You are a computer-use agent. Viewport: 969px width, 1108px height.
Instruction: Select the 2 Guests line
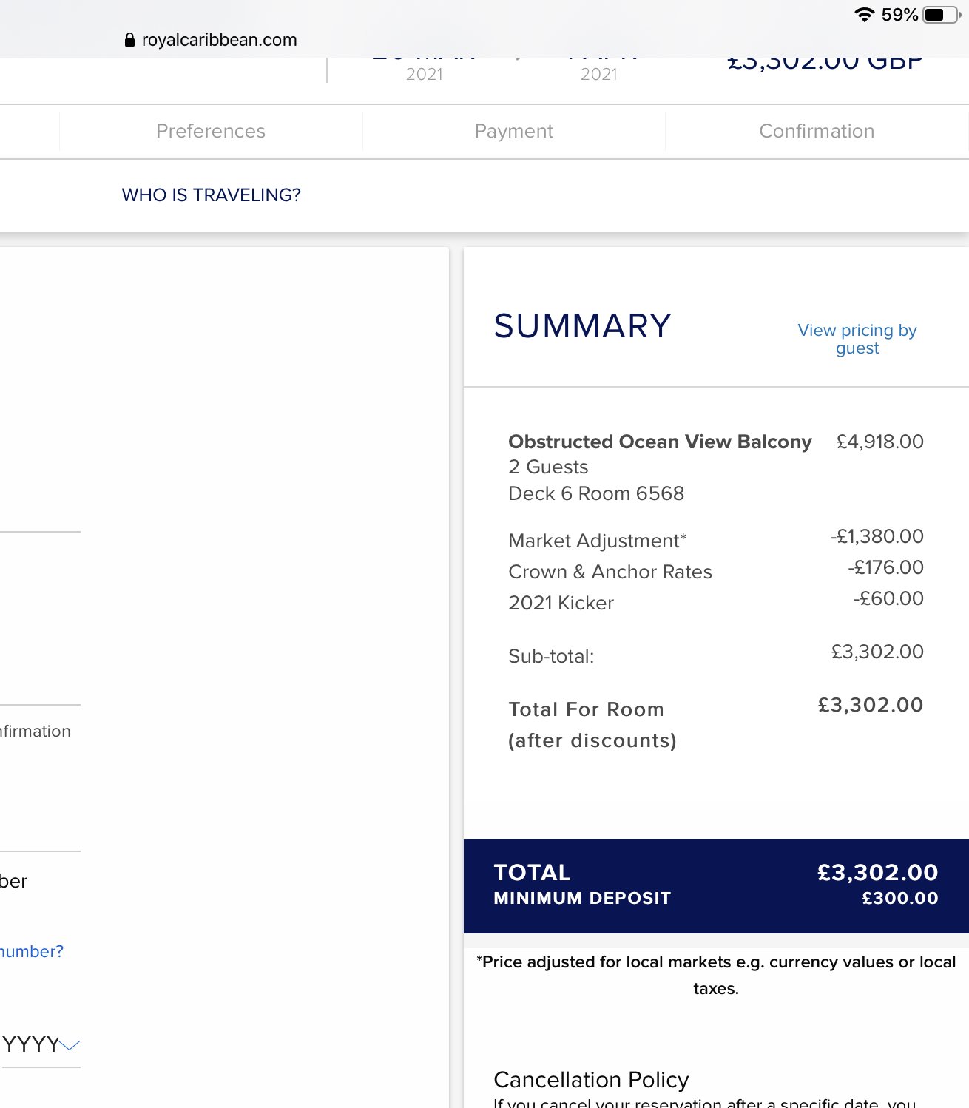pyautogui.click(x=548, y=467)
